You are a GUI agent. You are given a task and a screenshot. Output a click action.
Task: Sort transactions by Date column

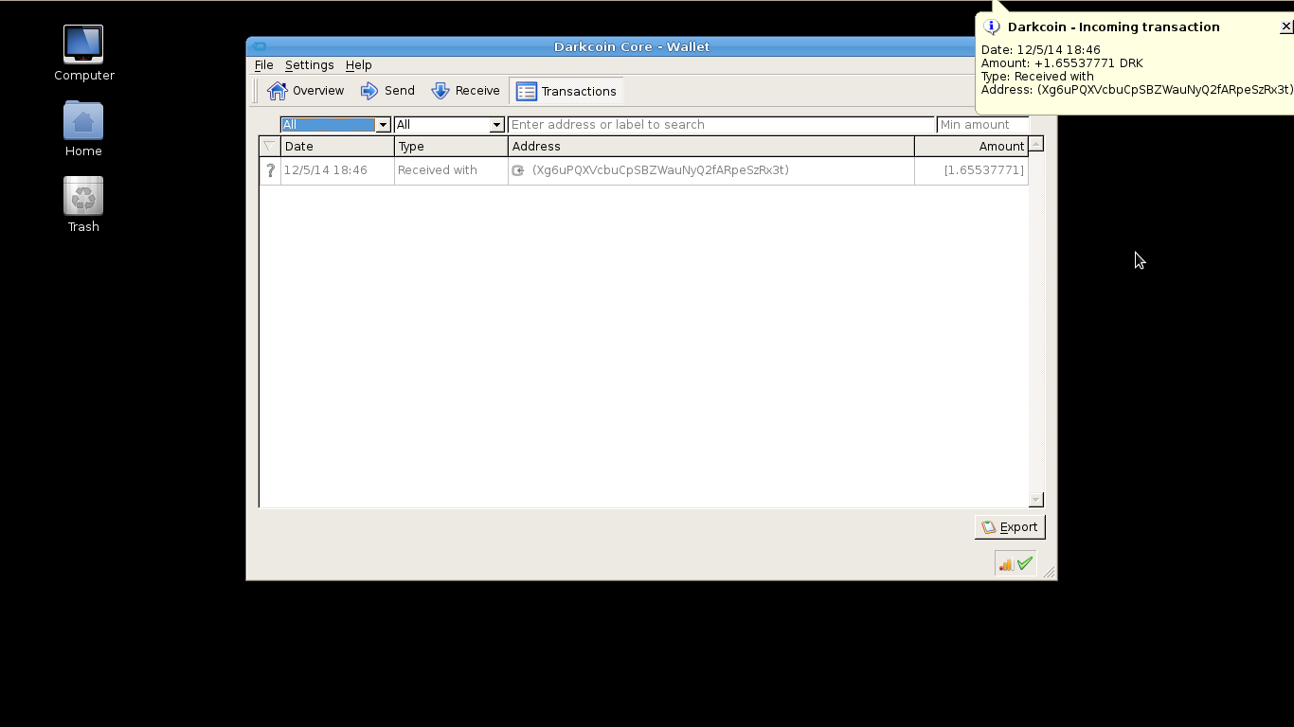pos(337,147)
